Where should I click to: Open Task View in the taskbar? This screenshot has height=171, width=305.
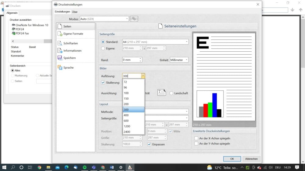pos(30,167)
